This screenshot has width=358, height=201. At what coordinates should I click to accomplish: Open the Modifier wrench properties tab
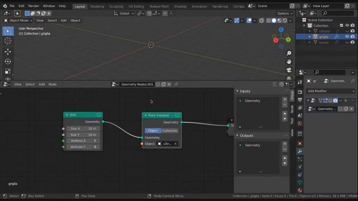click(x=300, y=151)
